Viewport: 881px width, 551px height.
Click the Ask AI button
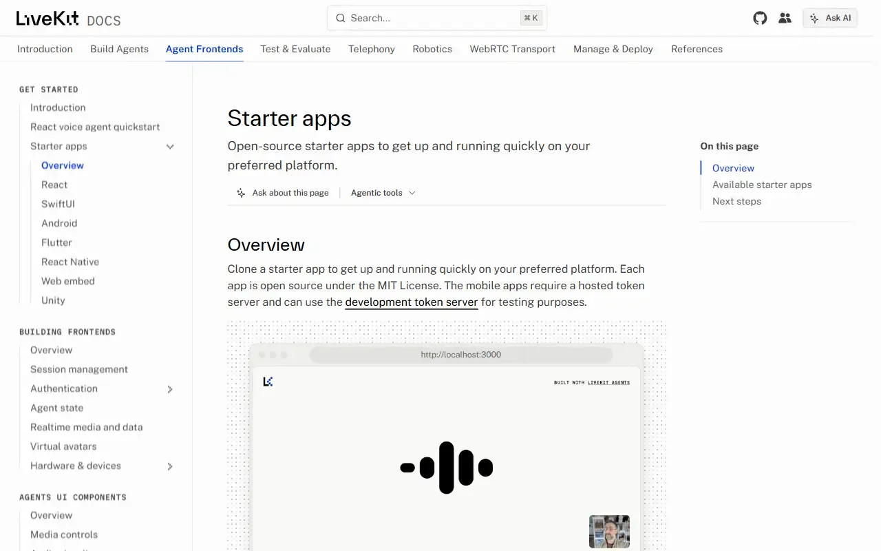pyautogui.click(x=830, y=18)
